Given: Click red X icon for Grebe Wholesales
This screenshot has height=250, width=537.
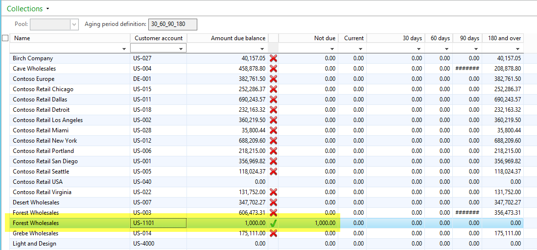Looking at the screenshot, I should [274, 233].
